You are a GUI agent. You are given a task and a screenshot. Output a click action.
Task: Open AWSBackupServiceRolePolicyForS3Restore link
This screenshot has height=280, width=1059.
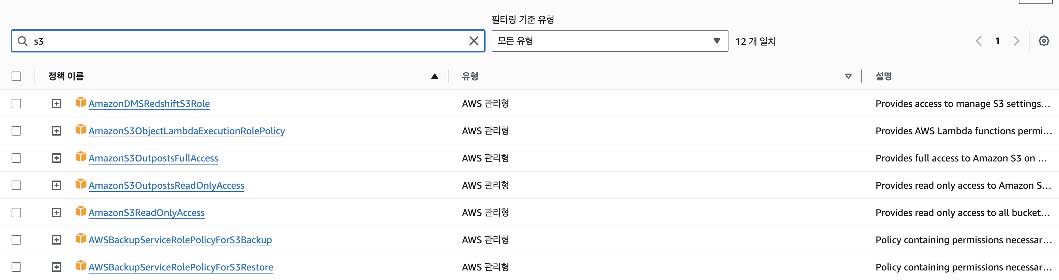click(x=181, y=267)
